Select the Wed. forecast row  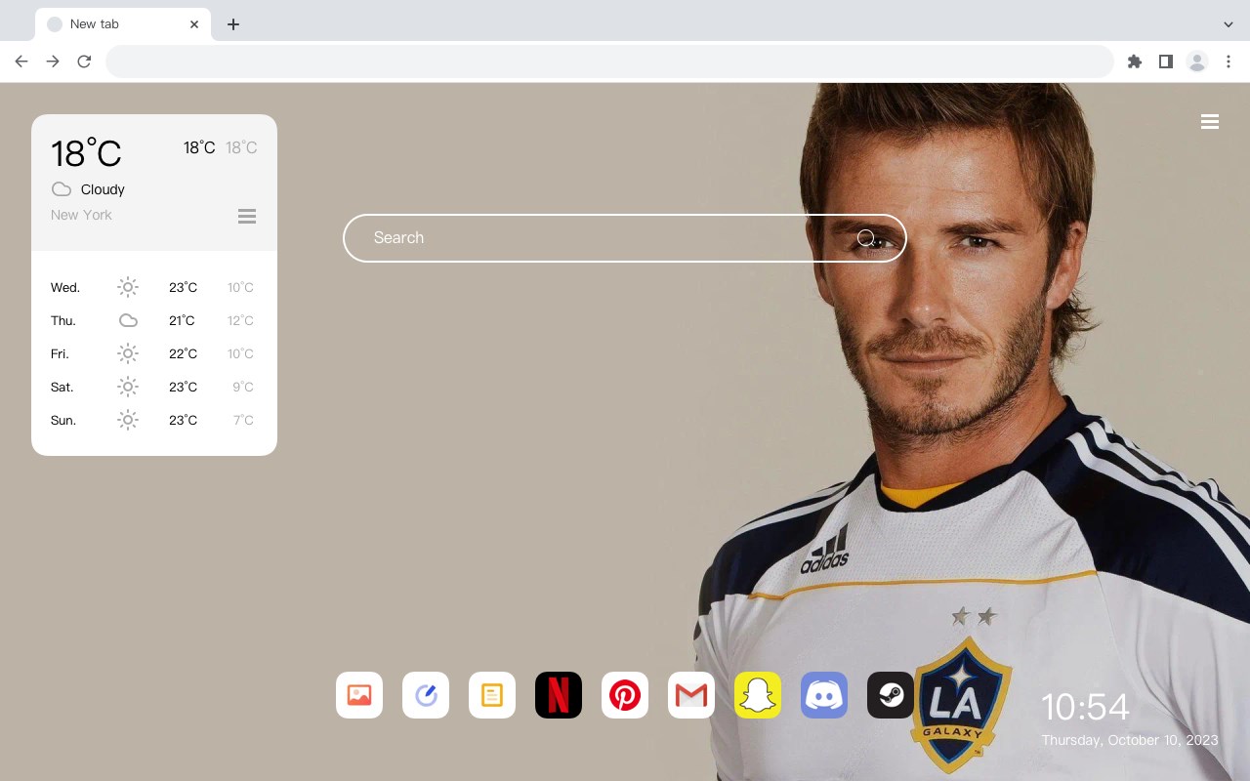point(153,287)
